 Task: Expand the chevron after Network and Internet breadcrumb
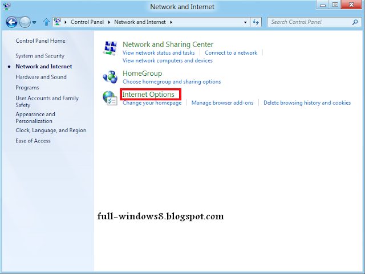171,22
